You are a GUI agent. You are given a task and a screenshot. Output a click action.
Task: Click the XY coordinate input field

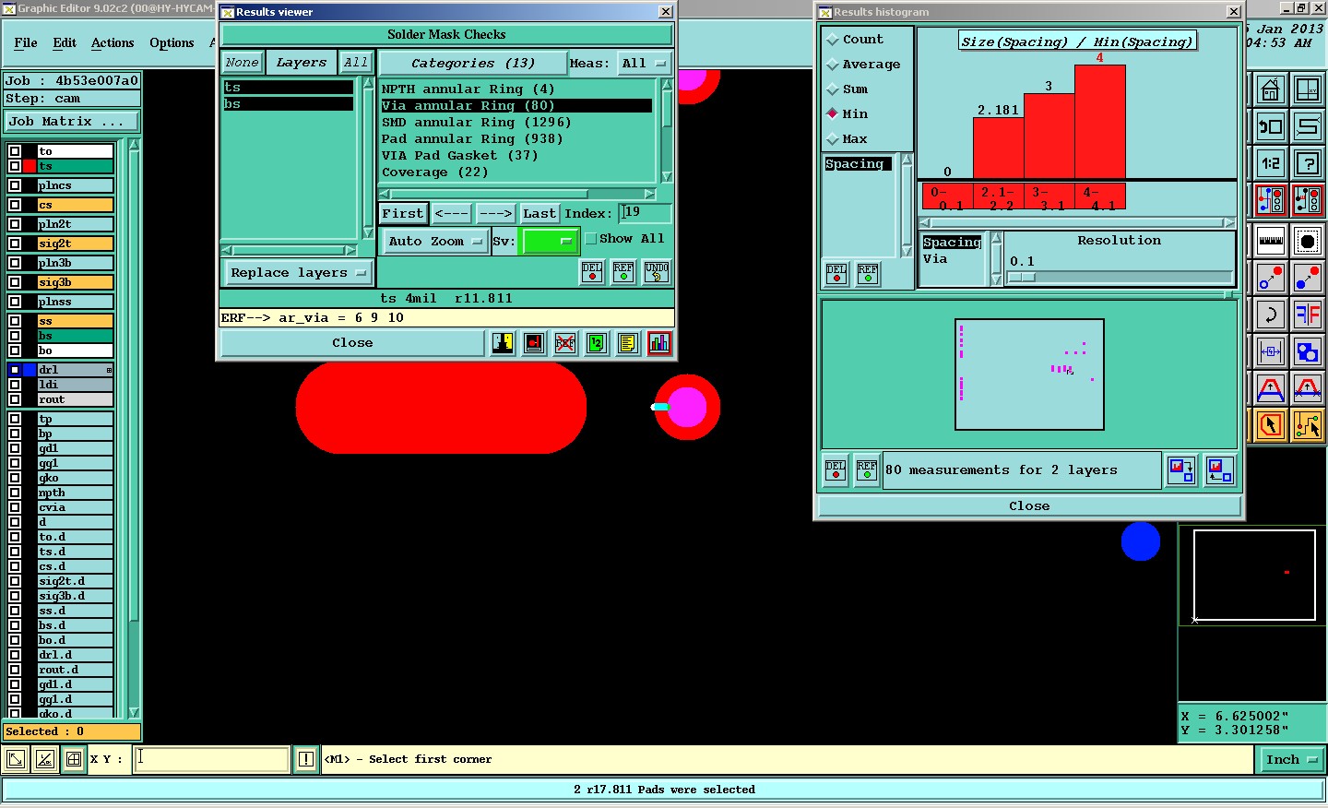[212, 760]
